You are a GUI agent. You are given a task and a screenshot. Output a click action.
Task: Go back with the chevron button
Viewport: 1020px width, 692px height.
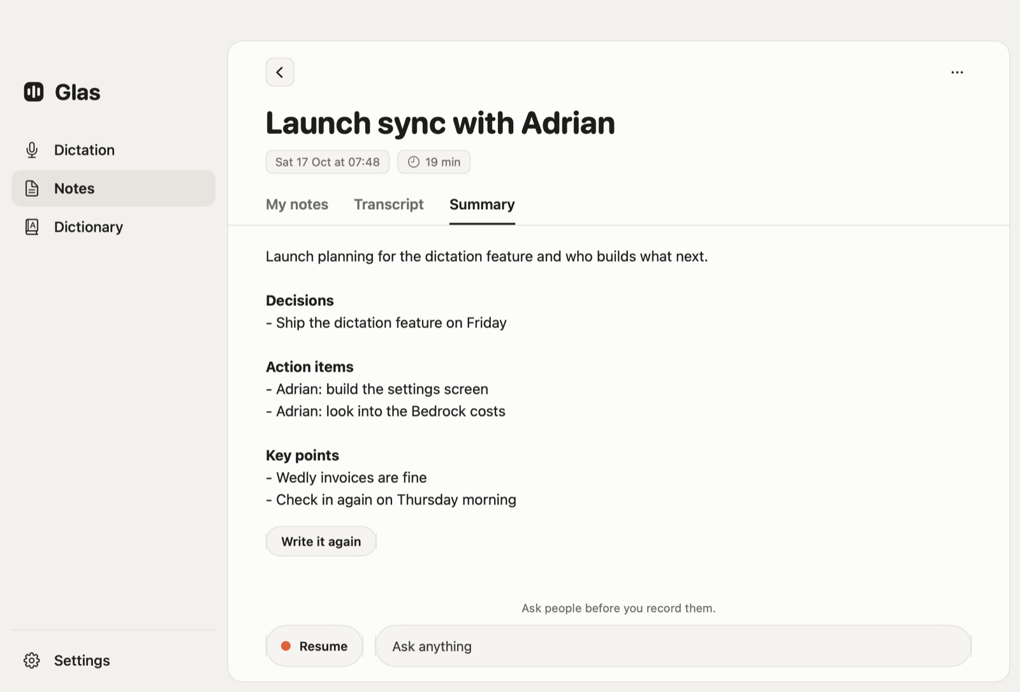point(280,72)
